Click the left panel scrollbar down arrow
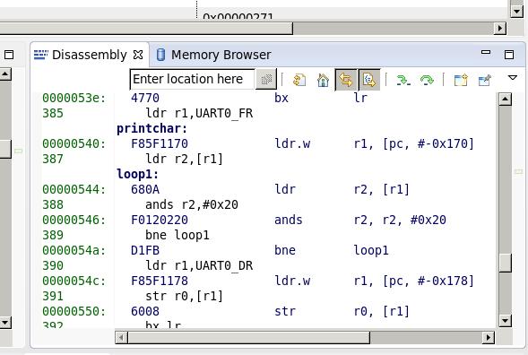This screenshot has height=355, width=528. pos(5,323)
